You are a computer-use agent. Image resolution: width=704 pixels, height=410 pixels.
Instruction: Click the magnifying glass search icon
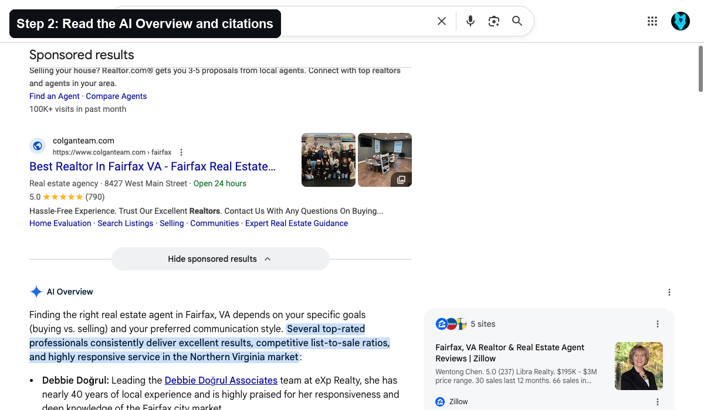517,21
